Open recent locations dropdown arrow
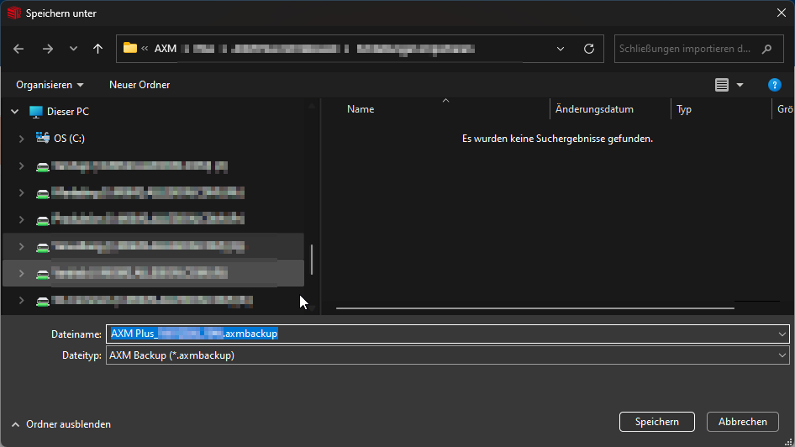 point(73,49)
